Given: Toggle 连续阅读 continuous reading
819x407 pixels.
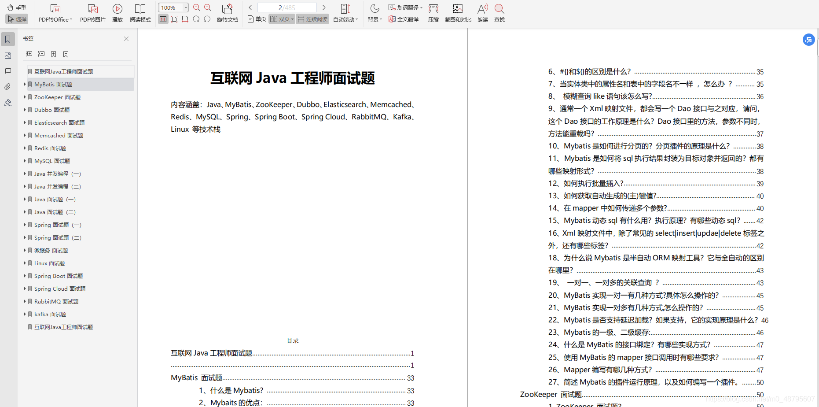Looking at the screenshot, I should pyautogui.click(x=312, y=19).
